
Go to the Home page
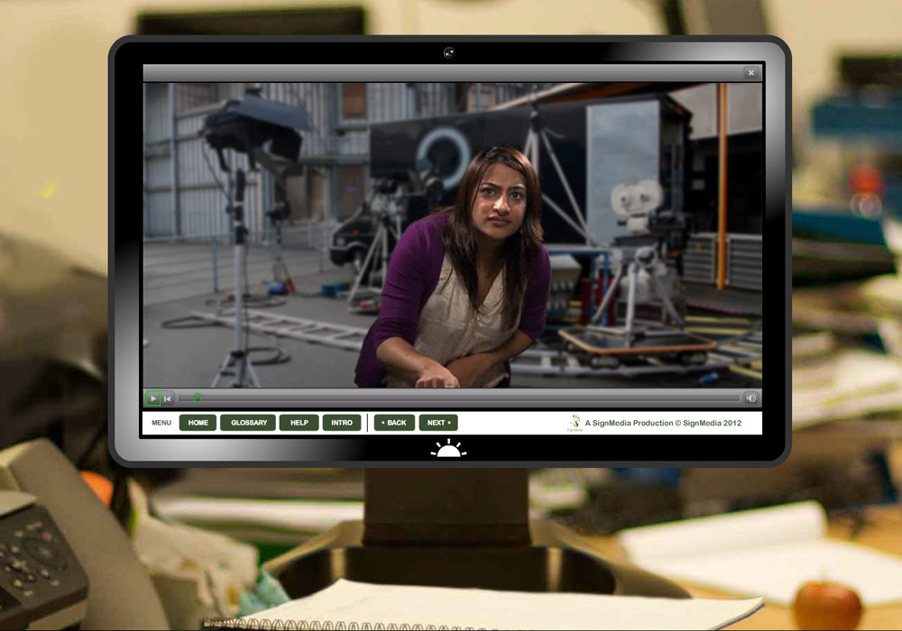click(198, 423)
